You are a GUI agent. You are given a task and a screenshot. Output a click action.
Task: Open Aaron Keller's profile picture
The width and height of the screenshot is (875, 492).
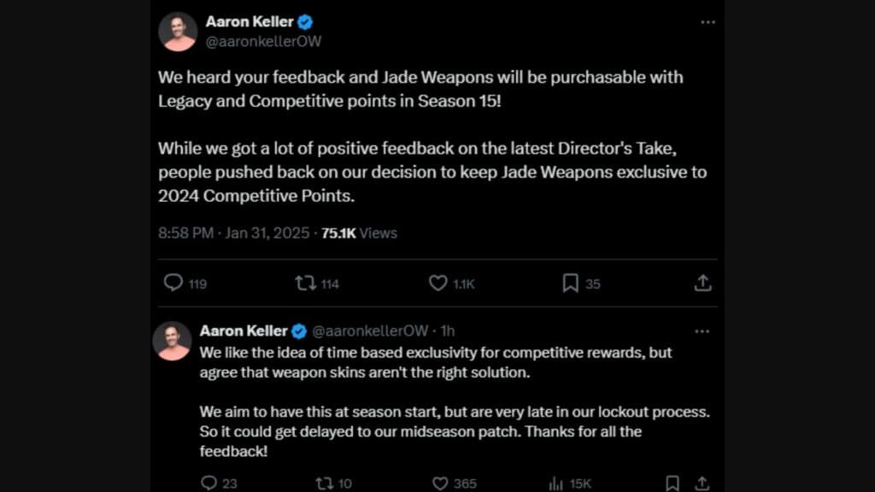tap(178, 32)
